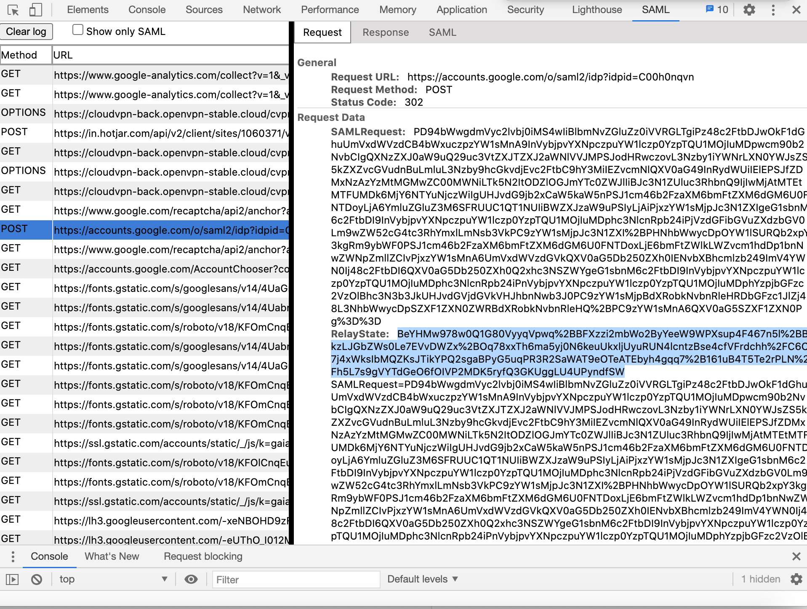Switch to the Network panel tab
Viewport: 807px width, 609px height.
click(x=261, y=10)
